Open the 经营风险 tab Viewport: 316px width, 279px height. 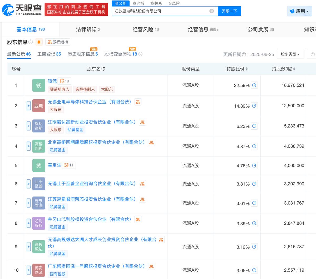click(146, 29)
